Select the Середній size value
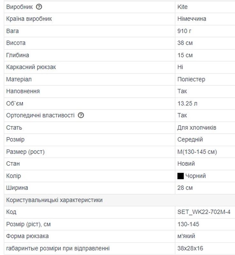The image size is (235, 255). 190,140
